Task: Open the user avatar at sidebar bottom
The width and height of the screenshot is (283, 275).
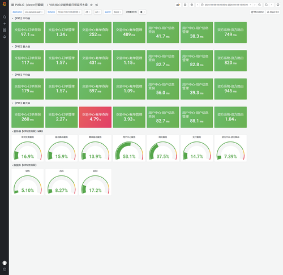Action: pyautogui.click(x=5, y=263)
